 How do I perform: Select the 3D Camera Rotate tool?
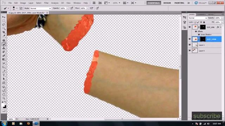click(x=4, y=91)
